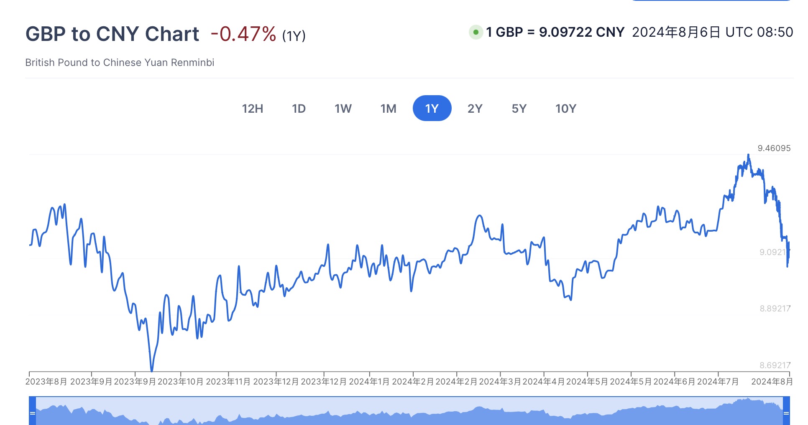Grab the right navigator range handle
This screenshot has height=425, width=808.
pos(786,413)
